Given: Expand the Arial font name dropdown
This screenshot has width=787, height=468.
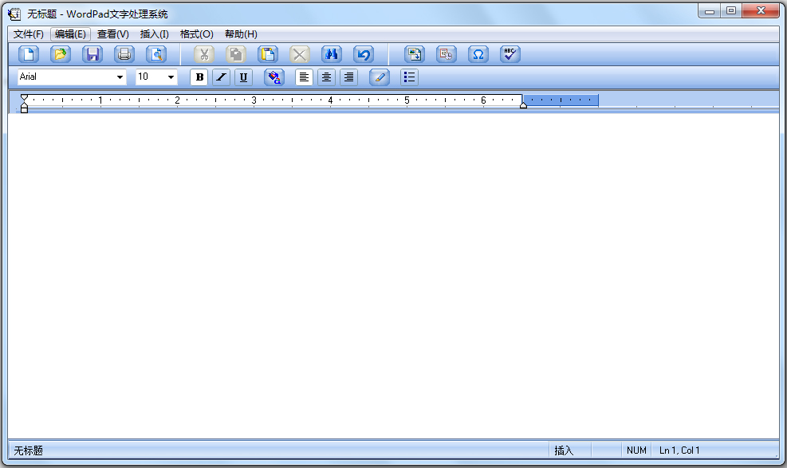Looking at the screenshot, I should (x=120, y=77).
